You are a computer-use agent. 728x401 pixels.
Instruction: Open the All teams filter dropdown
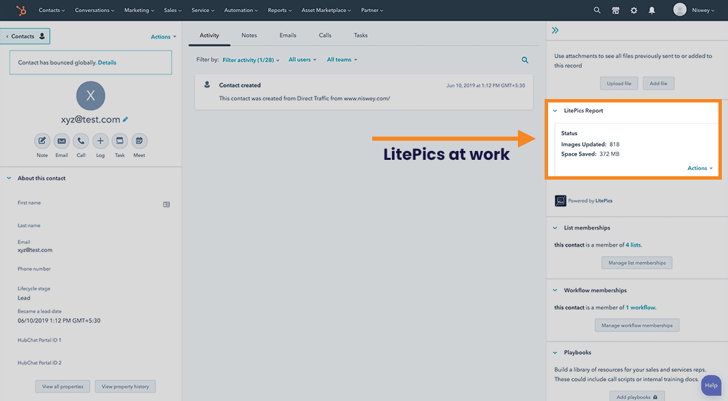click(342, 60)
